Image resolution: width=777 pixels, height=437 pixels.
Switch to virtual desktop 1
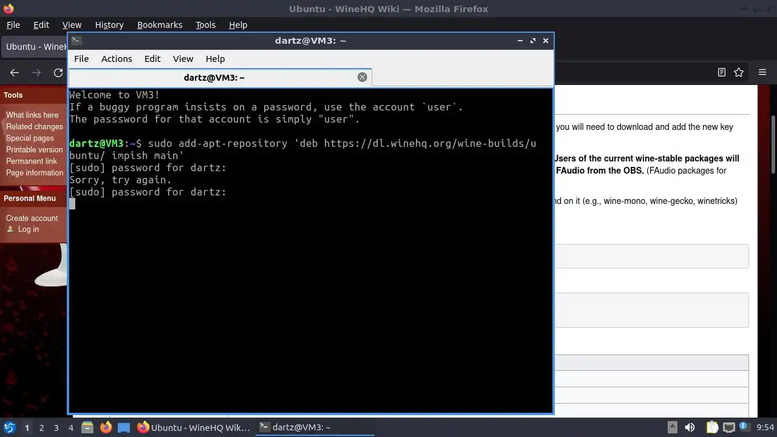coord(27,427)
